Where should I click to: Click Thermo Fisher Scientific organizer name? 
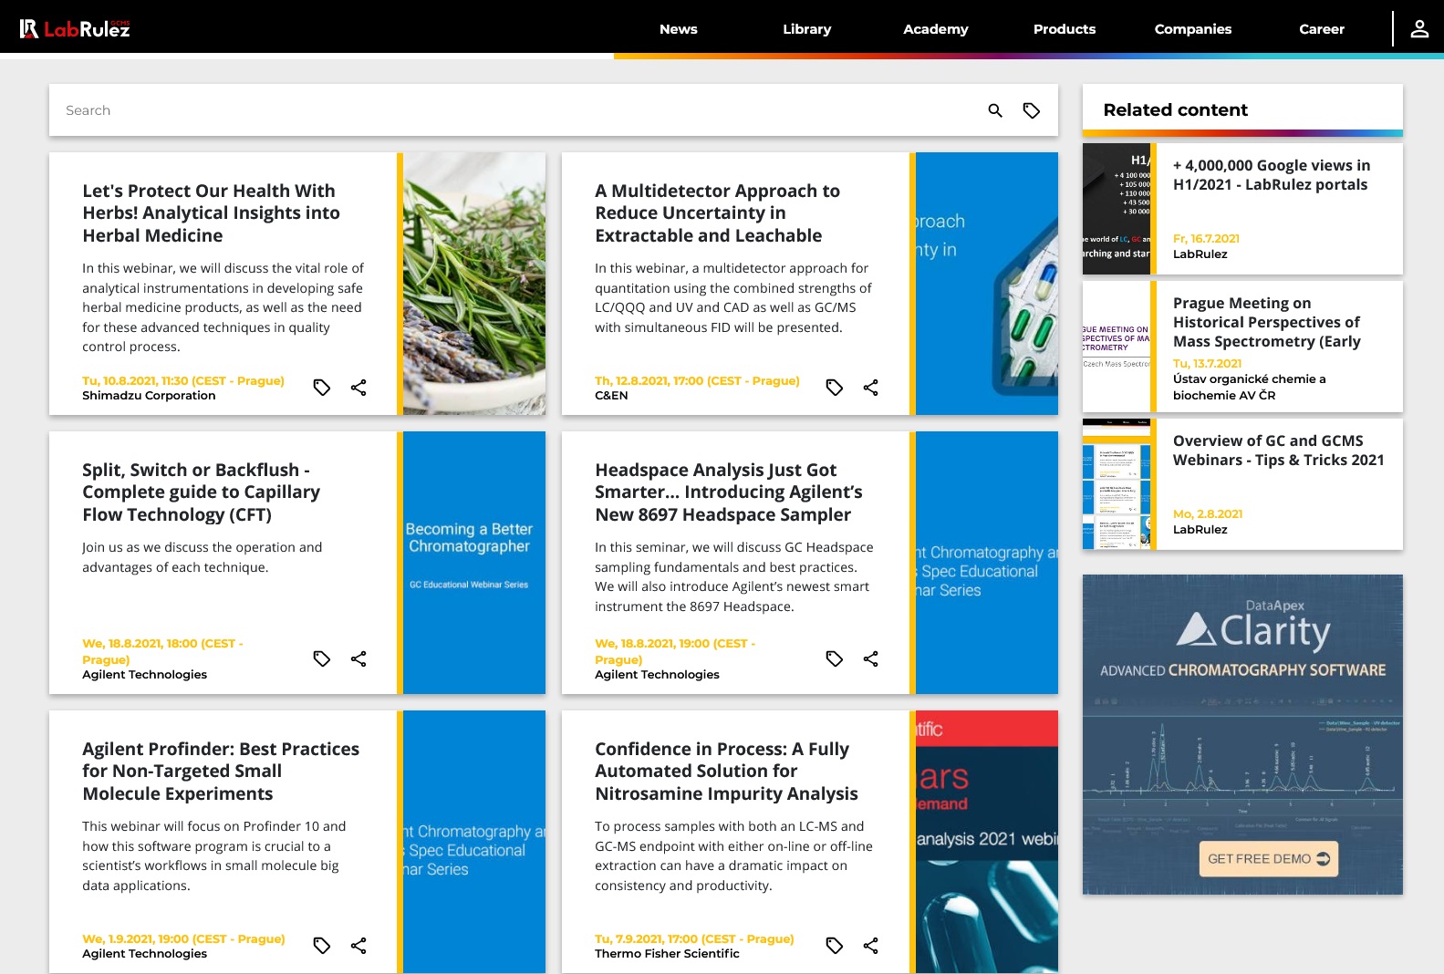(667, 954)
